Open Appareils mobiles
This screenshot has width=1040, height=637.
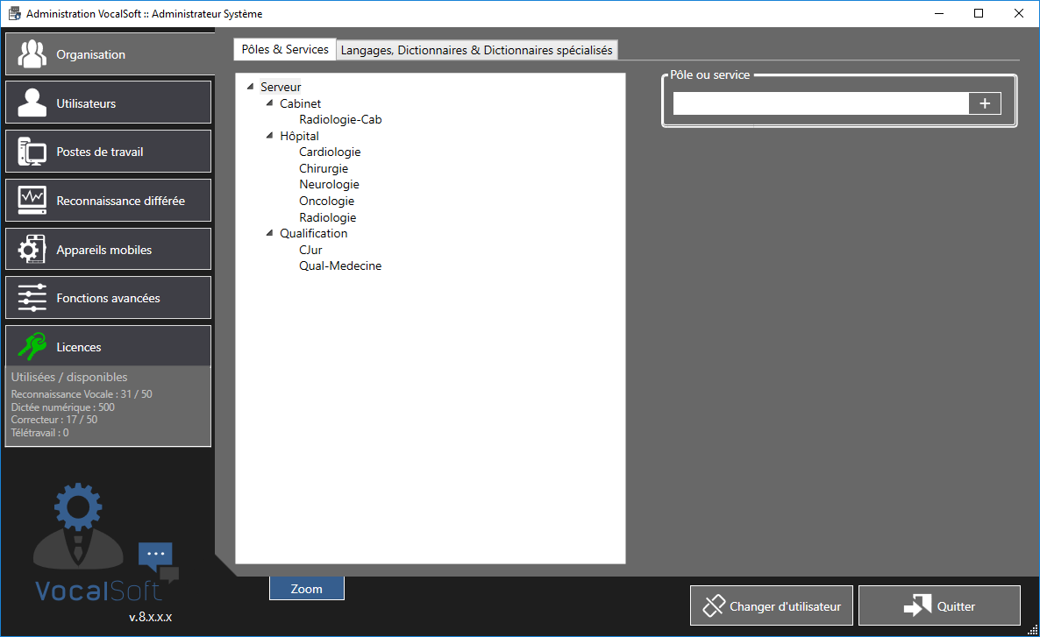(x=108, y=249)
